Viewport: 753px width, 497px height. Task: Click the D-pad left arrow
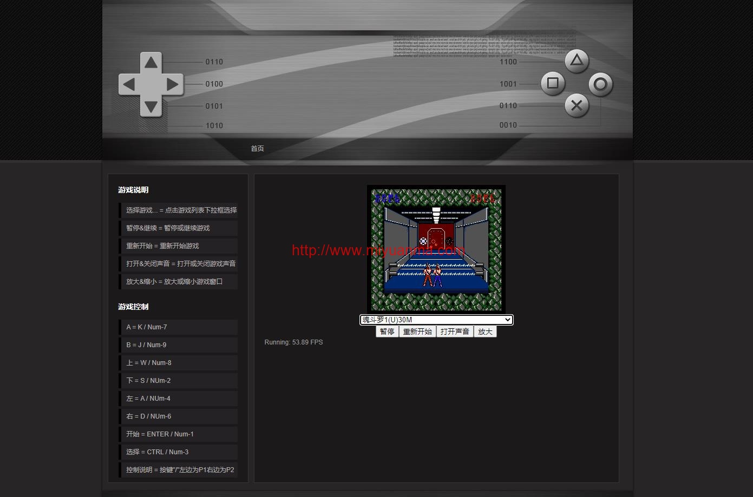pyautogui.click(x=129, y=84)
